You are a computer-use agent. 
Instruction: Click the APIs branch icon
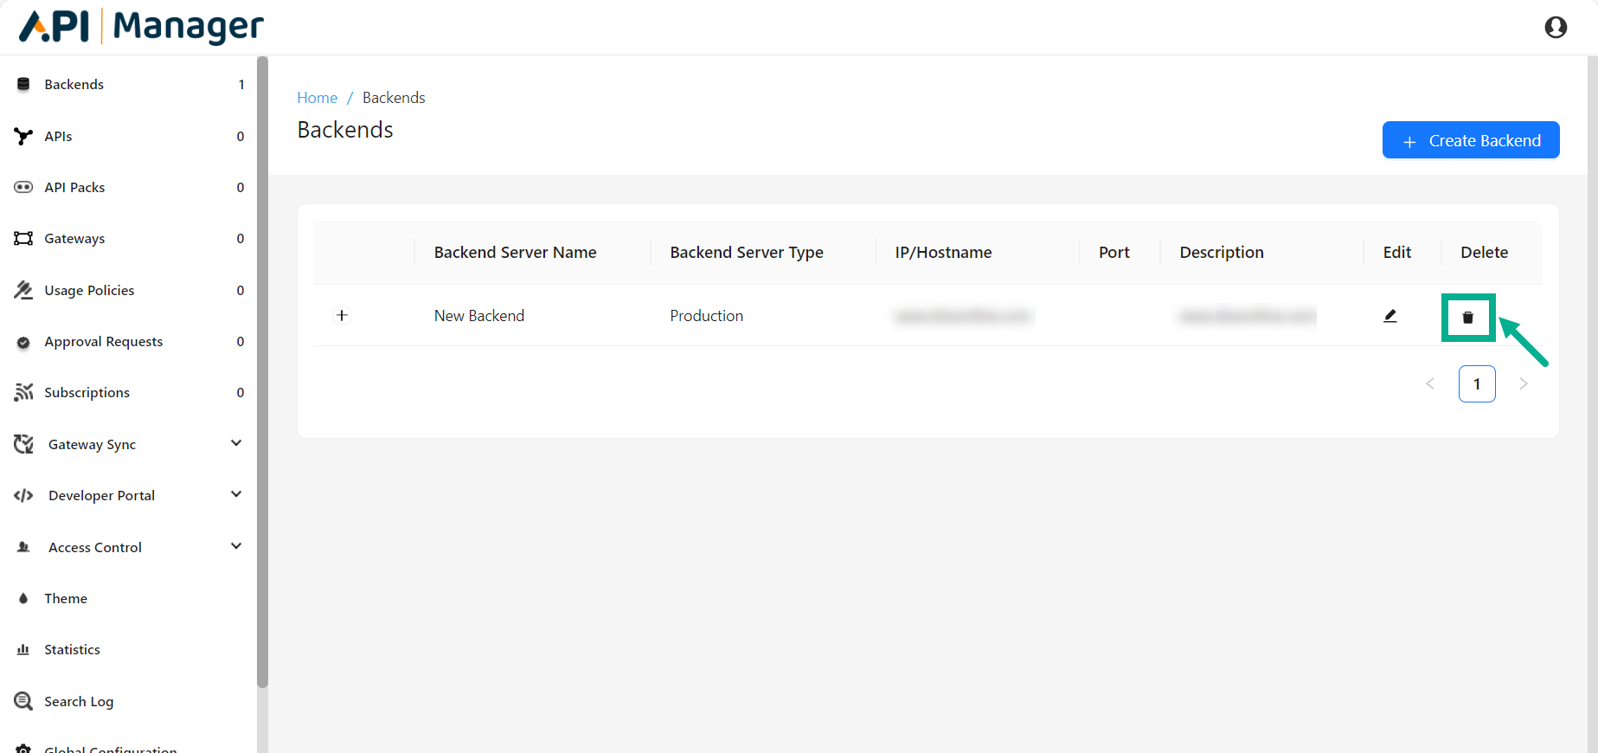click(23, 136)
